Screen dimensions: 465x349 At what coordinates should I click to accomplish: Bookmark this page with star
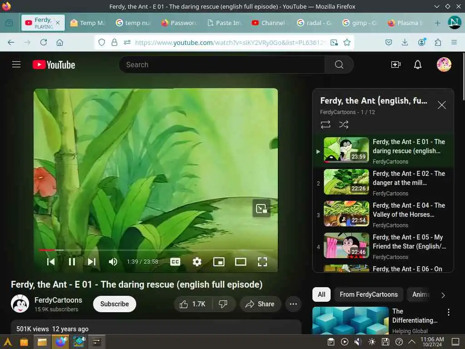point(346,42)
